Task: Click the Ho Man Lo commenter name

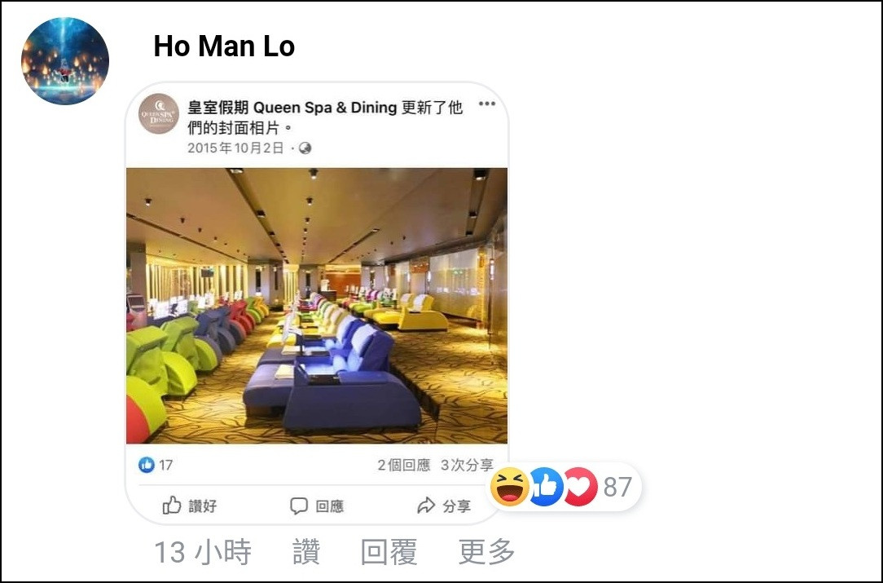Action: (x=224, y=46)
